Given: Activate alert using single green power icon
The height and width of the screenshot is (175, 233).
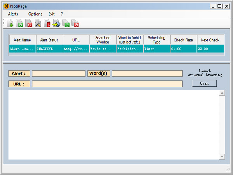Looking at the screenshot, I should coord(20,24).
